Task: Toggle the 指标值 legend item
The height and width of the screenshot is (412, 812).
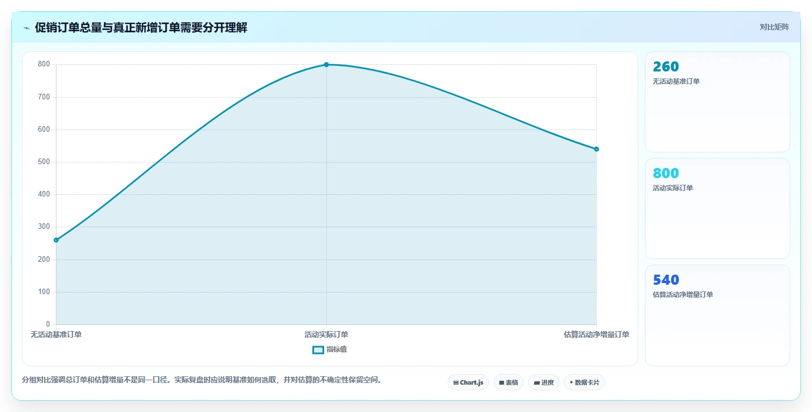Action: pyautogui.click(x=330, y=349)
